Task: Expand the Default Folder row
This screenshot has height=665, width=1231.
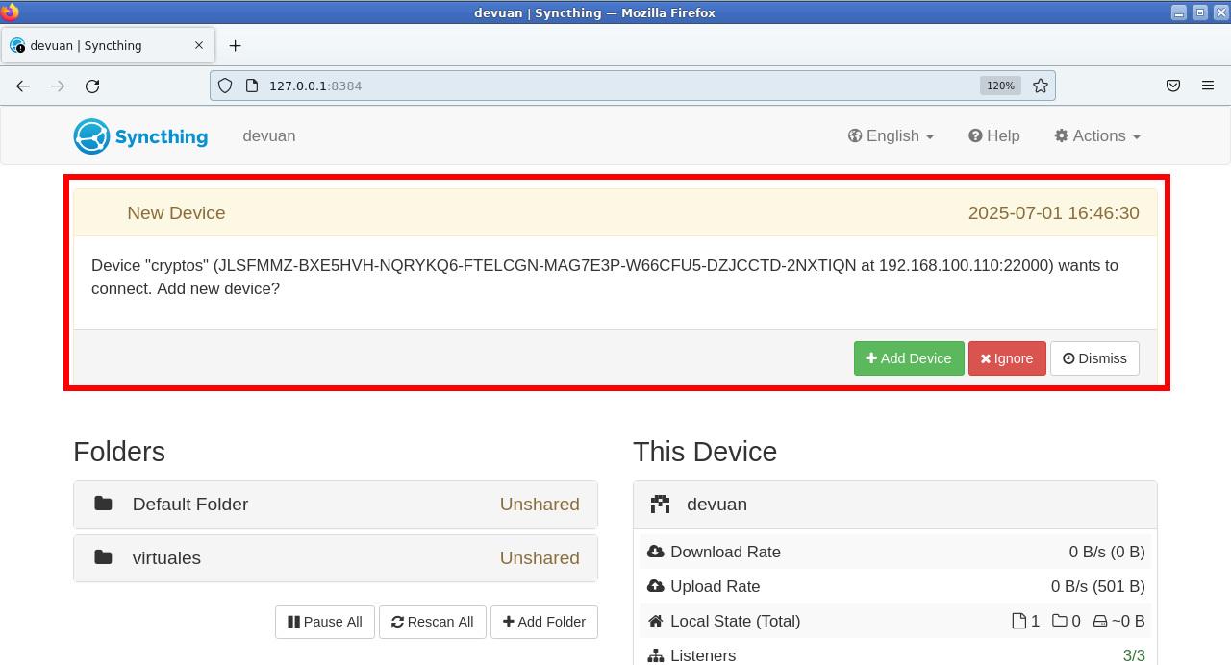Action: pos(335,504)
